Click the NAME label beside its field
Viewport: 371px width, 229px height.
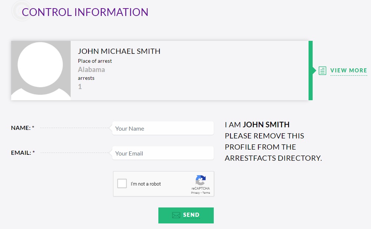pyautogui.click(x=22, y=128)
